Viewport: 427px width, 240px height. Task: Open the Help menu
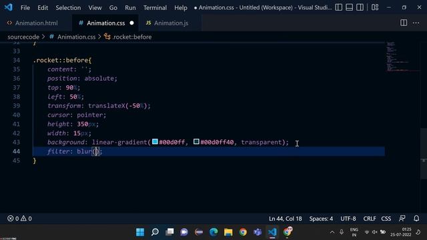(181, 7)
